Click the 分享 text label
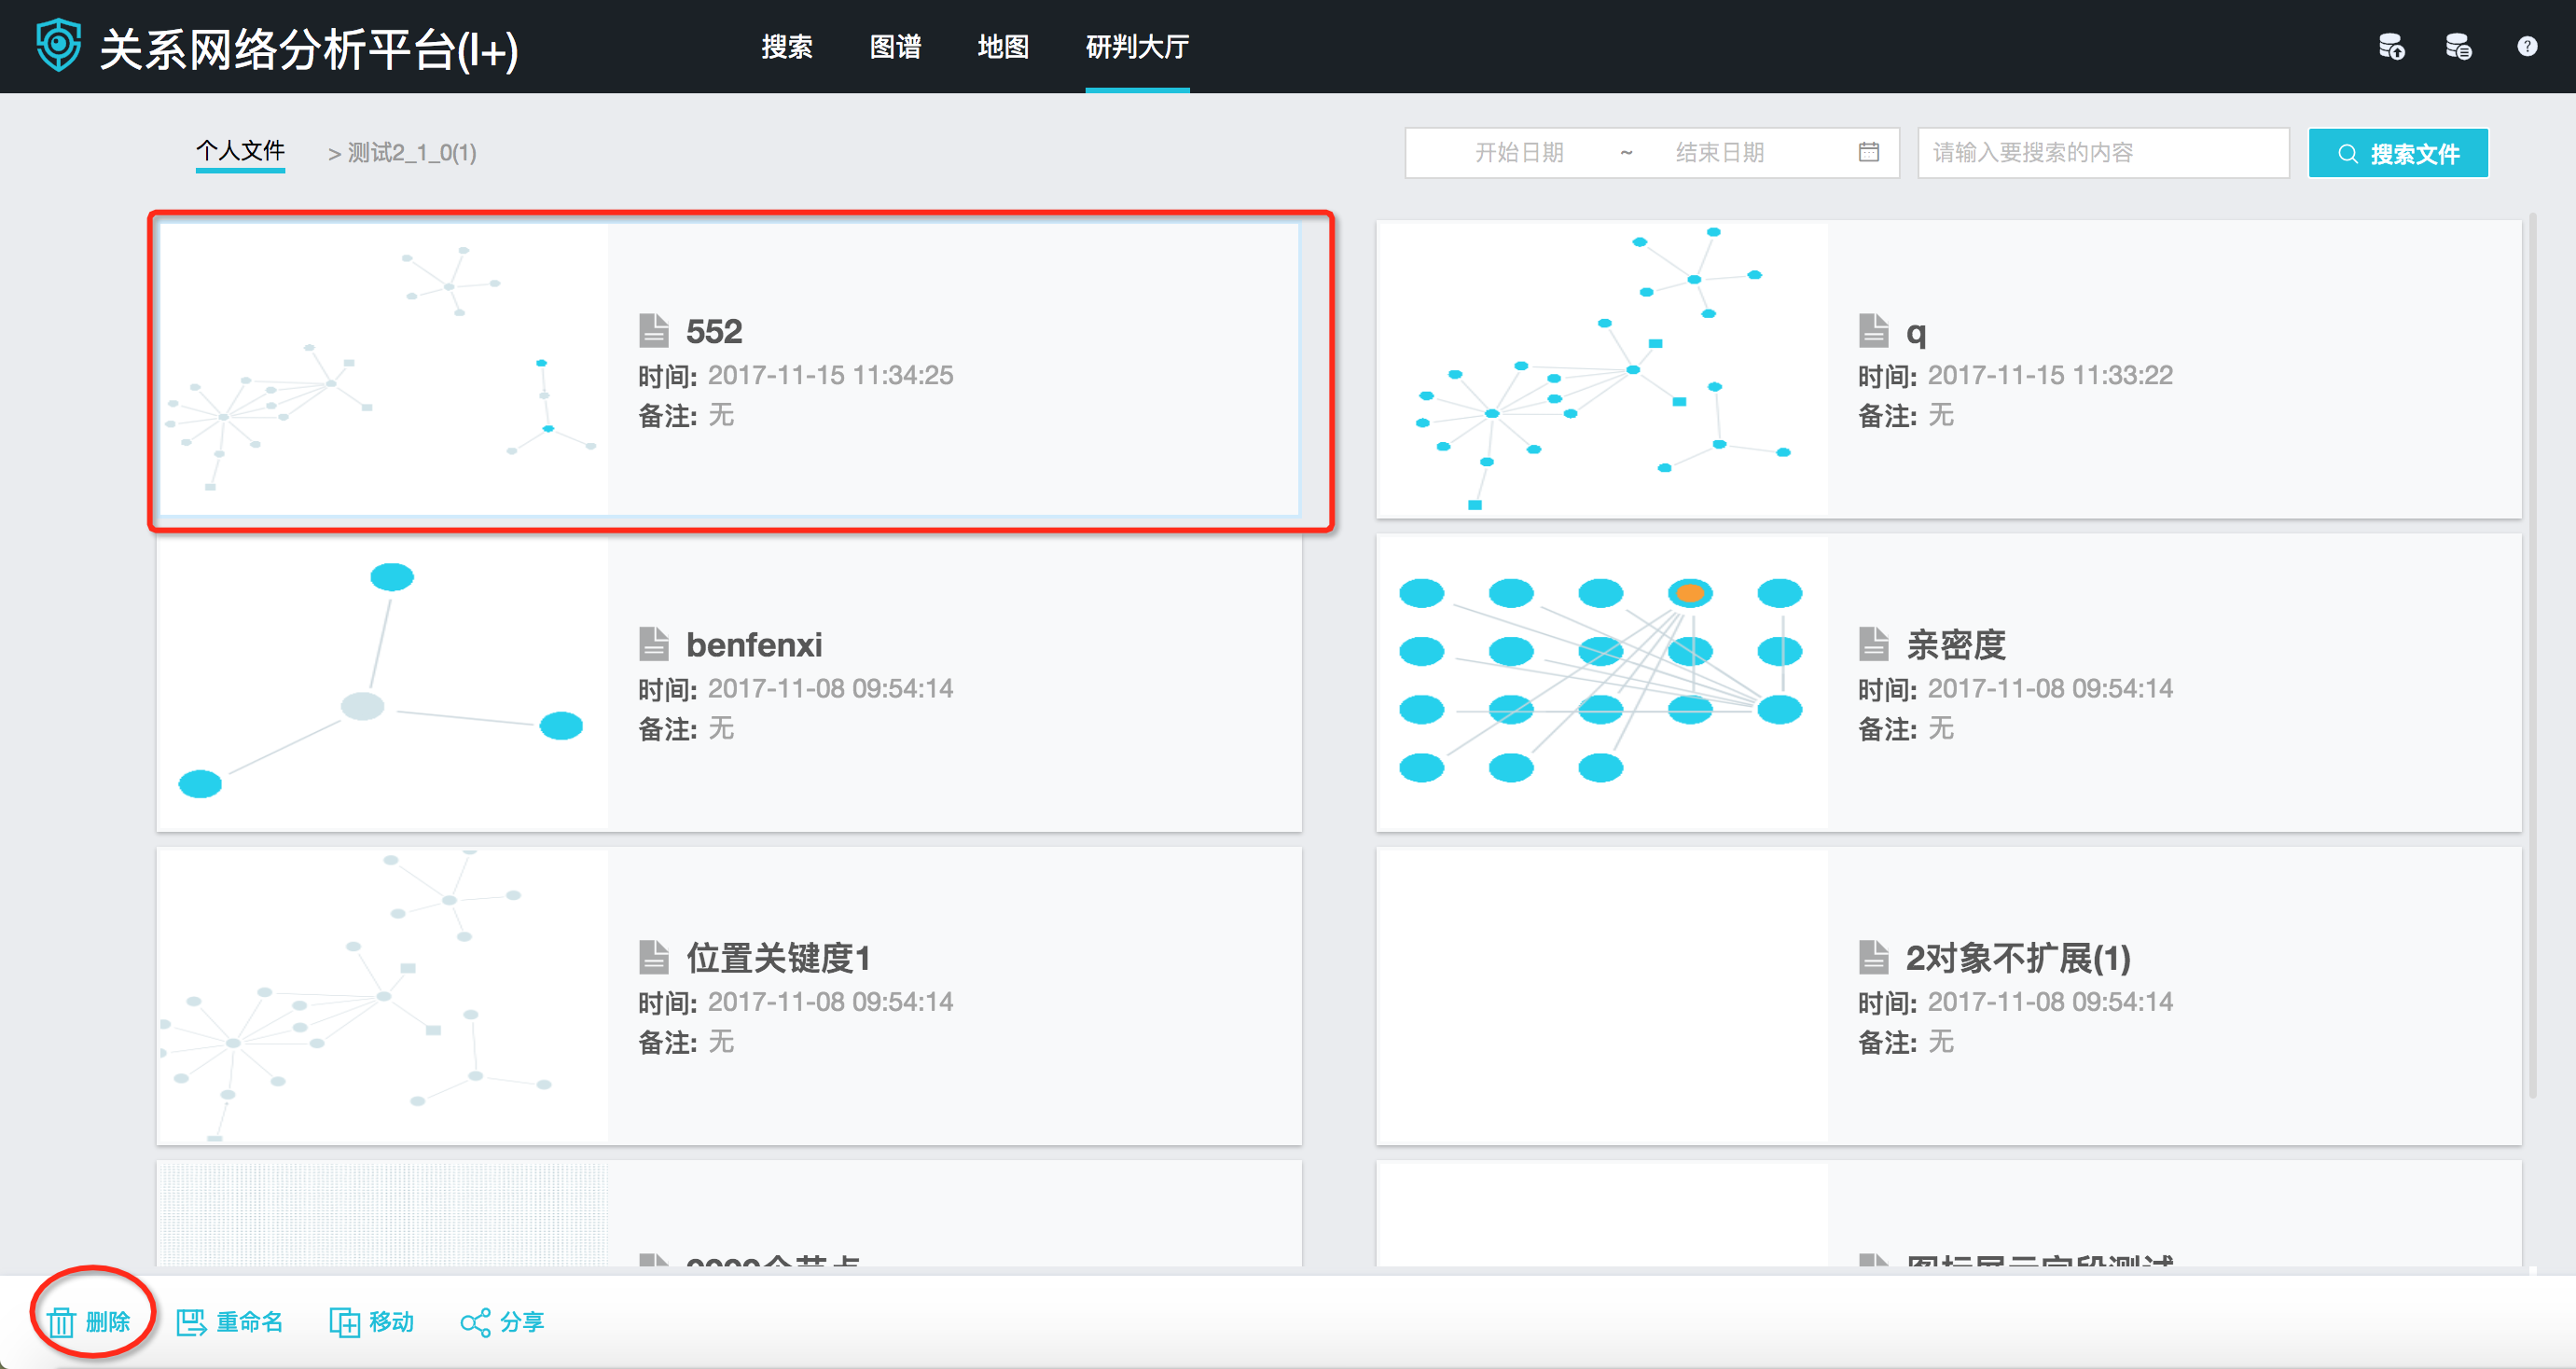Viewport: 2576px width, 1369px height. click(522, 1322)
